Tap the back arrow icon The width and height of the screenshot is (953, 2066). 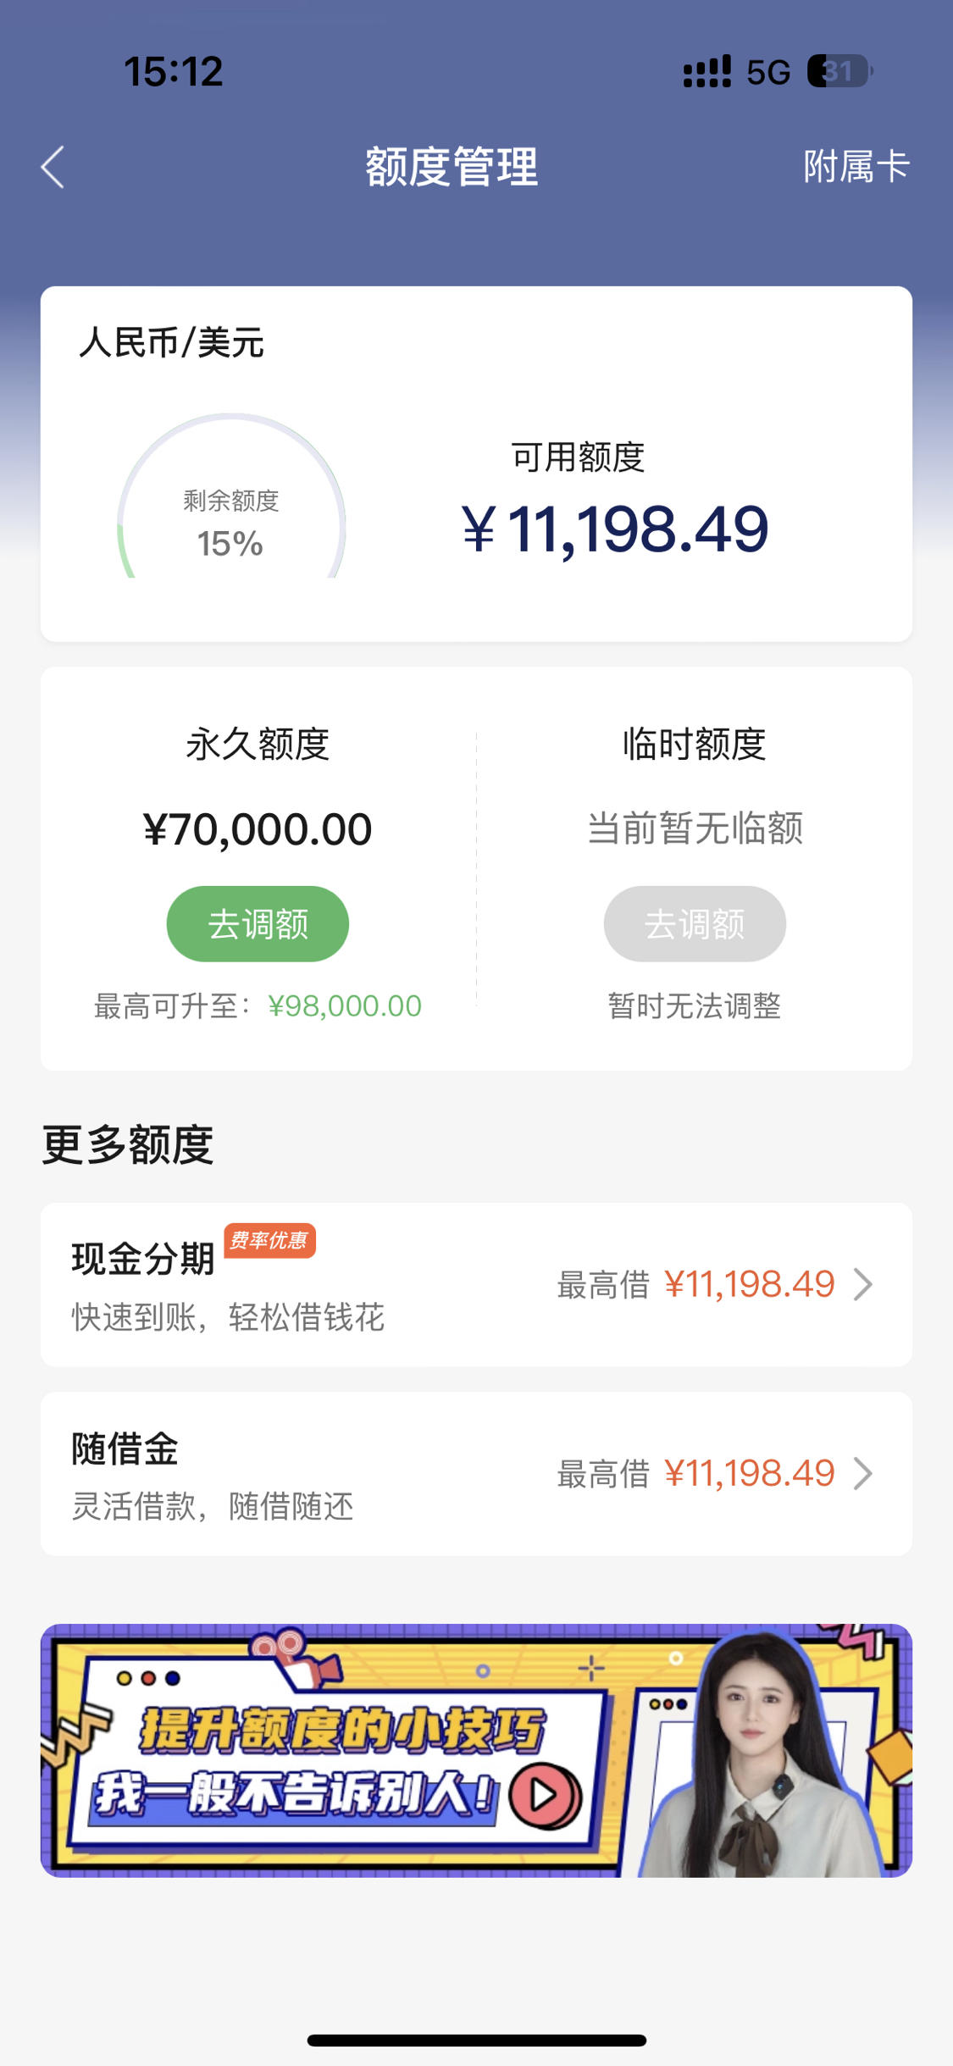tap(53, 167)
